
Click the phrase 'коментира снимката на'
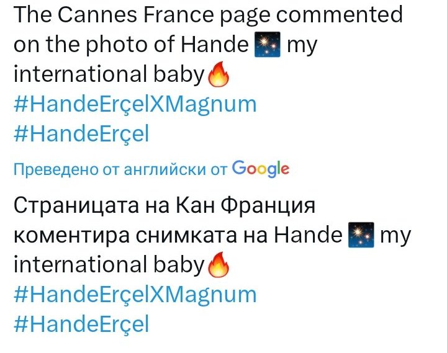[140, 235]
